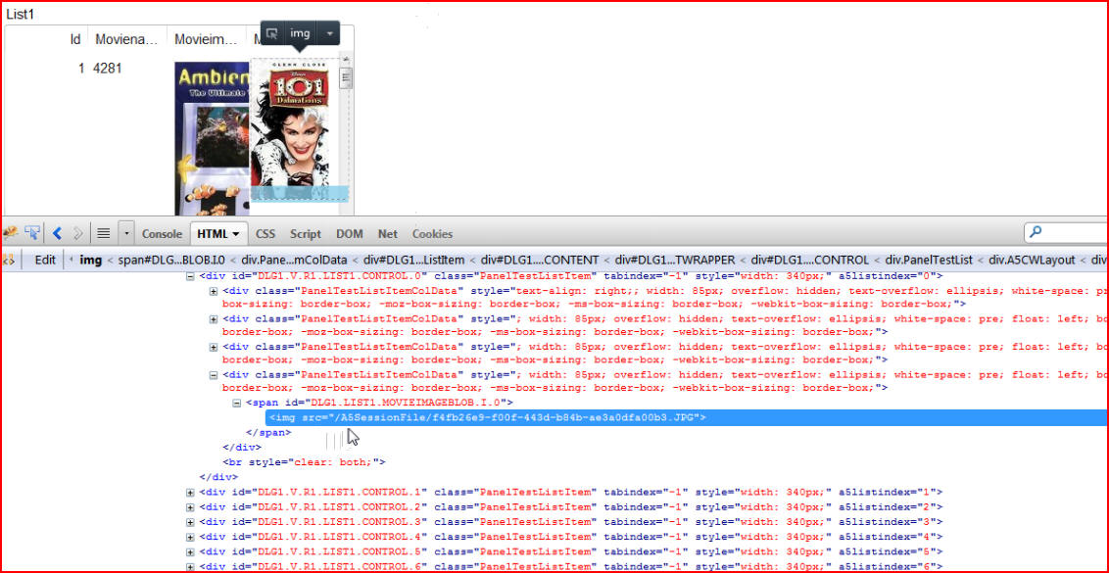Focus the Firebug search field
The width and height of the screenshot is (1109, 573).
click(1066, 232)
